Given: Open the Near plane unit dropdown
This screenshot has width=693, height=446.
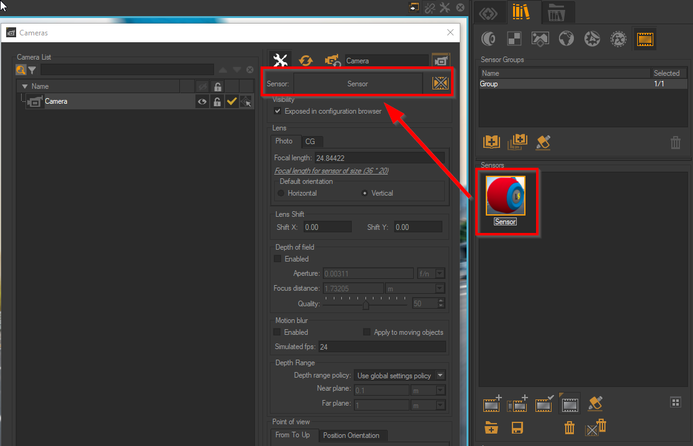Looking at the screenshot, I should 428,390.
